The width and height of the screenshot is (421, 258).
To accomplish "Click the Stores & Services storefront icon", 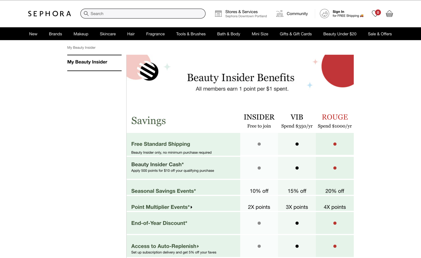I will (x=218, y=14).
